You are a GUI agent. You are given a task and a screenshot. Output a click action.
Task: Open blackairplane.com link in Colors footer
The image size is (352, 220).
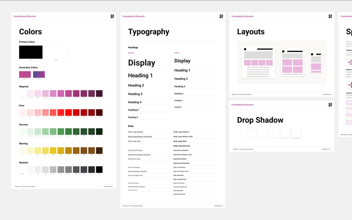108,187
